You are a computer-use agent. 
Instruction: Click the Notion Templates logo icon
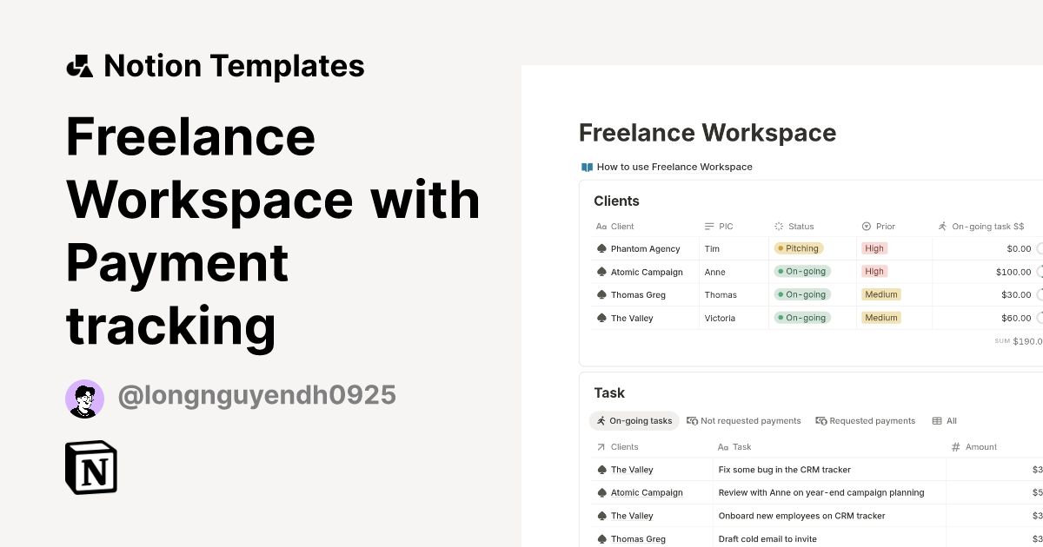coord(79,65)
